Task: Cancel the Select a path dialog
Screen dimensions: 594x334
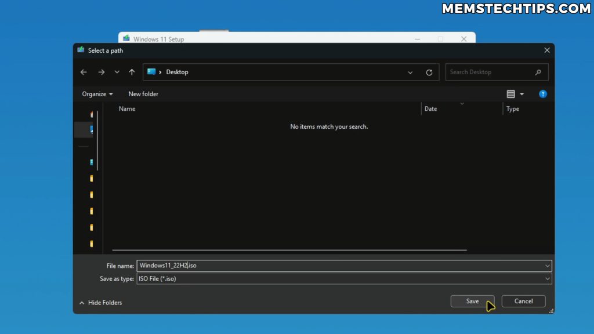Action: point(524,301)
